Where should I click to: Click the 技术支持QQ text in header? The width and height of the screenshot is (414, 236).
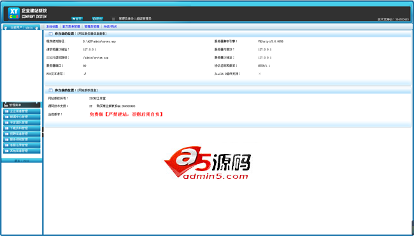[393, 20]
